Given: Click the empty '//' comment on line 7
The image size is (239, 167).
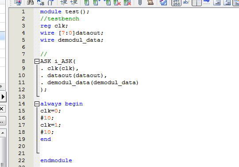Looking at the screenshot, I should [44, 54].
